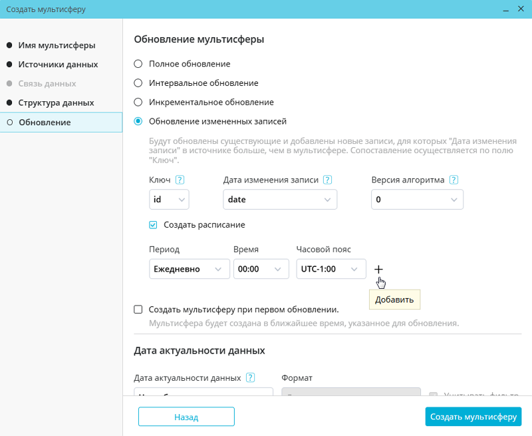Click help icon next to Ключ
Screen dimensions: 532x436
[180, 180]
